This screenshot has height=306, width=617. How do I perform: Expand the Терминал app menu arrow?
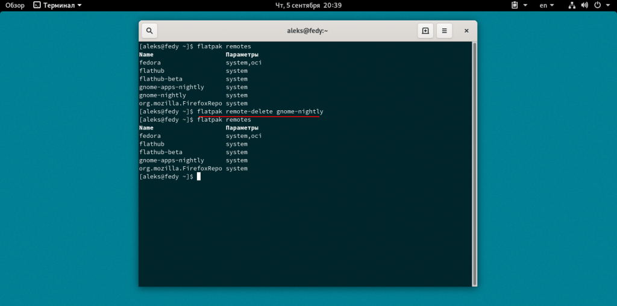[80, 5]
